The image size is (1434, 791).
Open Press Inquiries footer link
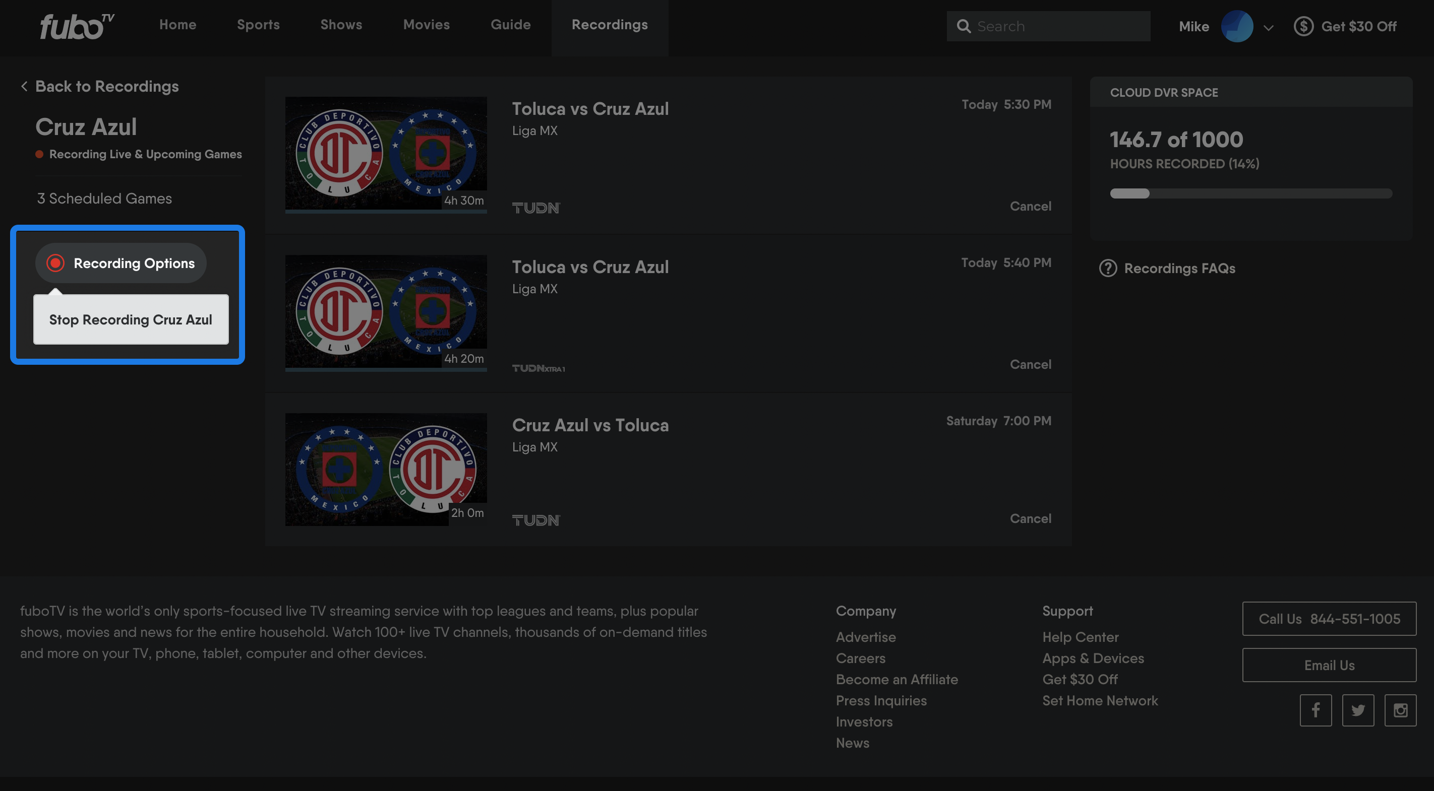coord(881,700)
